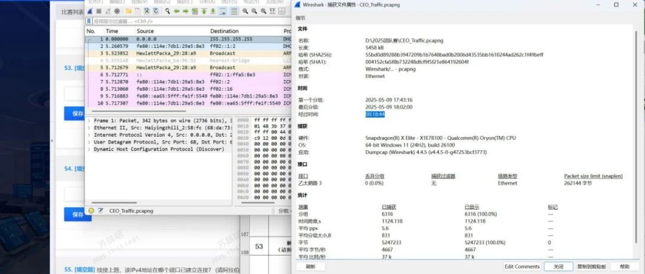Screen dimensions: 645x274
Task: Click packet list horizontal scrollbar
Action: tap(138, 110)
